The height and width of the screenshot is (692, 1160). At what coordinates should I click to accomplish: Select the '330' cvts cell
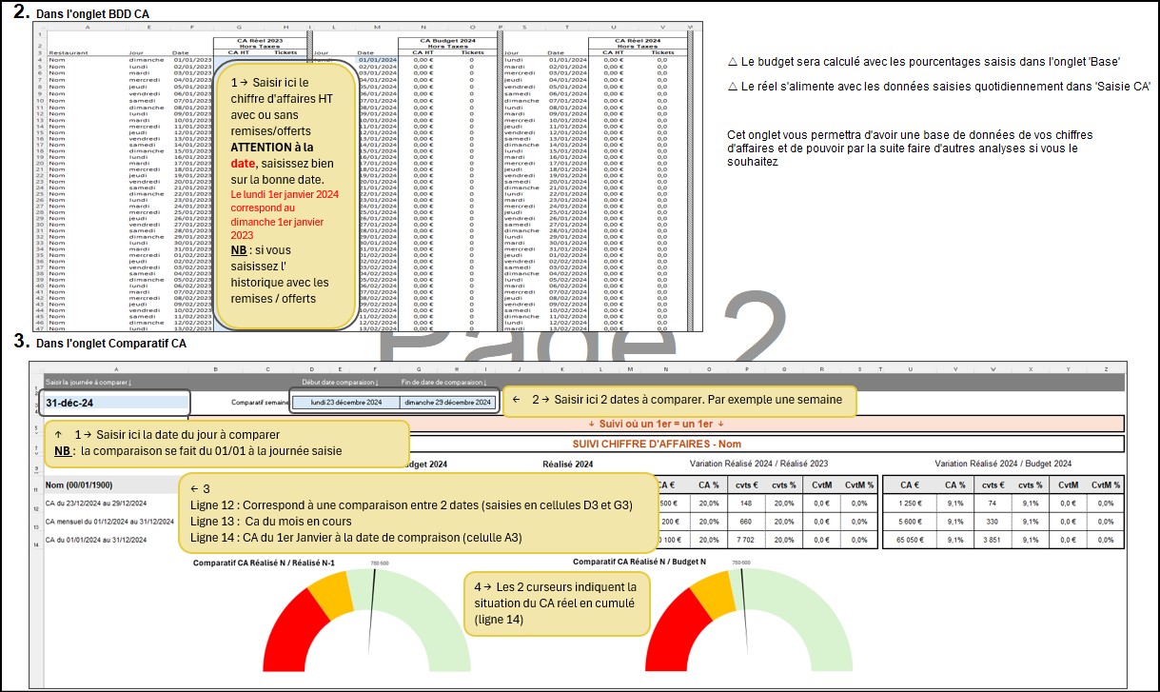tap(993, 522)
